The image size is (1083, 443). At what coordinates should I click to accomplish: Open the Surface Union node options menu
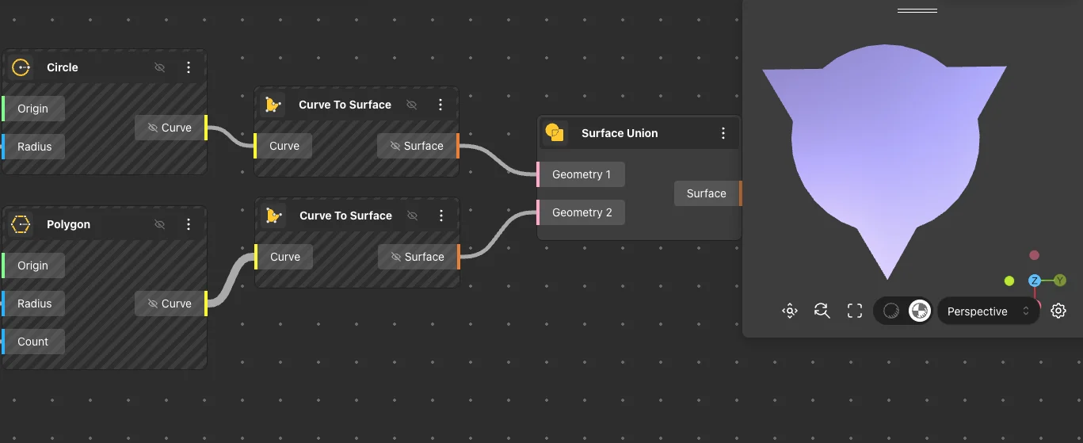pos(723,133)
